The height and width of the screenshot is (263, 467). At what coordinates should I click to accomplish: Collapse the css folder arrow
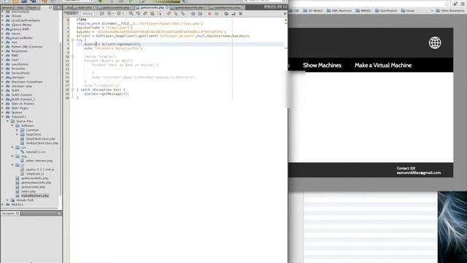(x=12, y=148)
